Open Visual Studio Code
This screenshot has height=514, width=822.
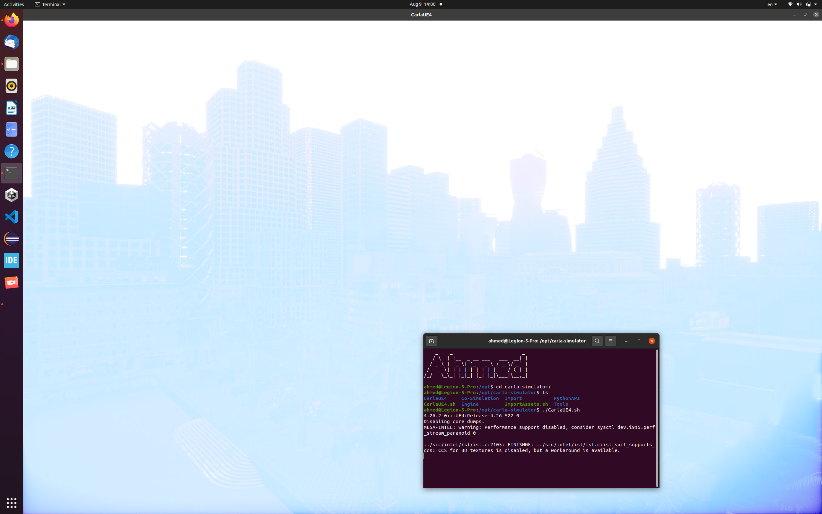point(12,217)
